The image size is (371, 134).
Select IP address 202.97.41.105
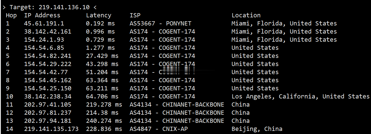point(48,105)
